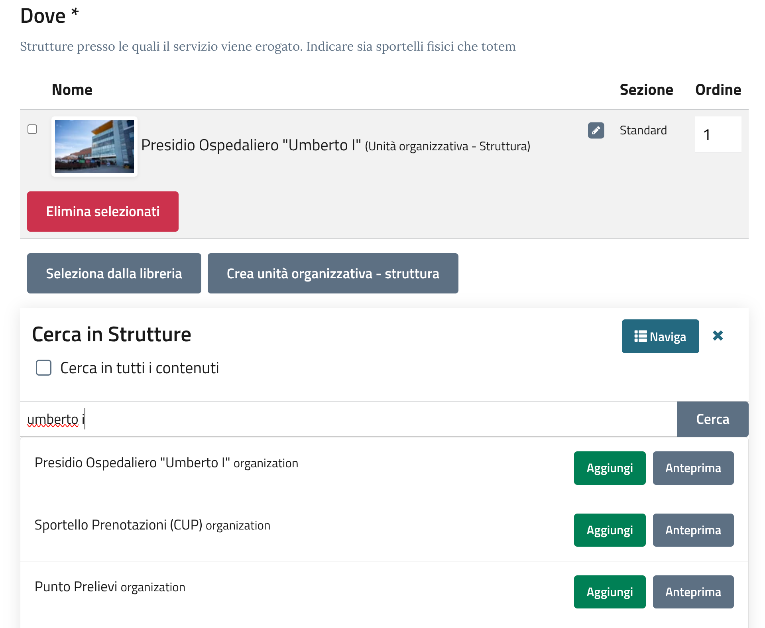Preview the Punto Prelievi organization
This screenshot has width=765, height=628.
(x=693, y=592)
